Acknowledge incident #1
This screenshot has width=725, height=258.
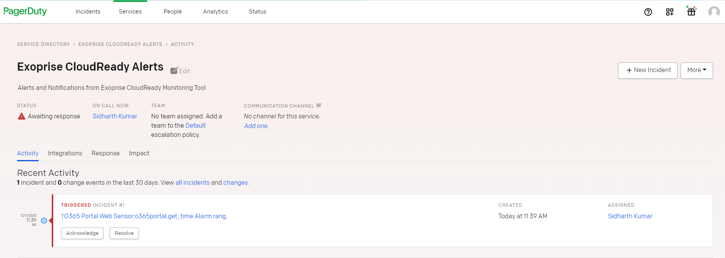[x=82, y=233]
